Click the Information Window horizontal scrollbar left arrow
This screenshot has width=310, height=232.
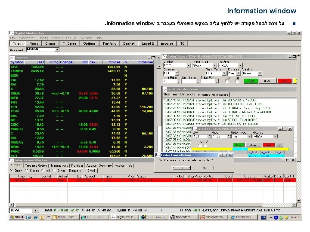[x=11, y=205]
